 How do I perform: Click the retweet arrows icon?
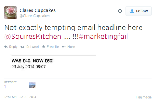(x=22, y=47)
